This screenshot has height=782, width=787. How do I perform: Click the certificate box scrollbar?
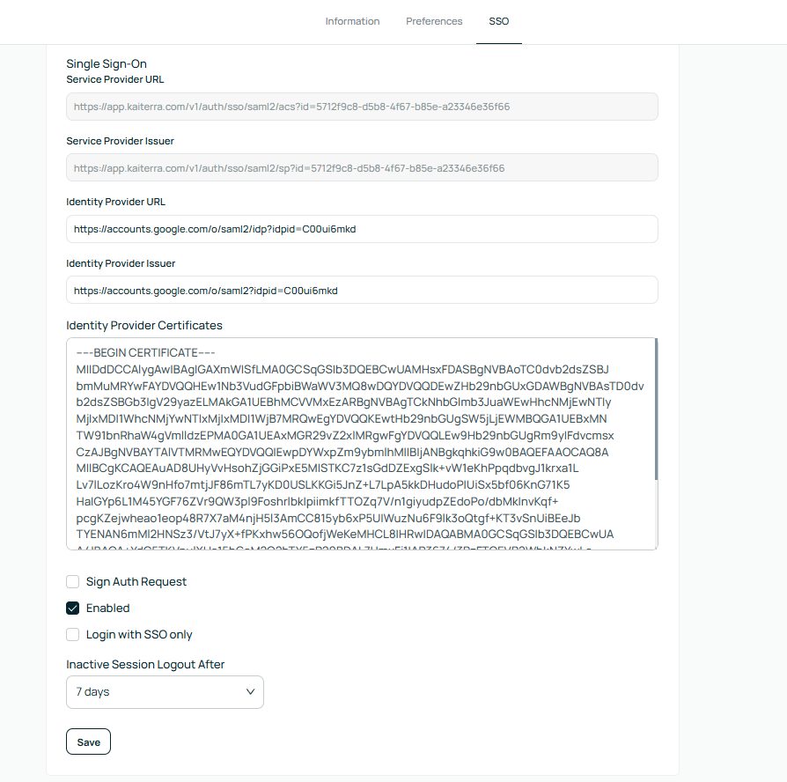(x=656, y=410)
